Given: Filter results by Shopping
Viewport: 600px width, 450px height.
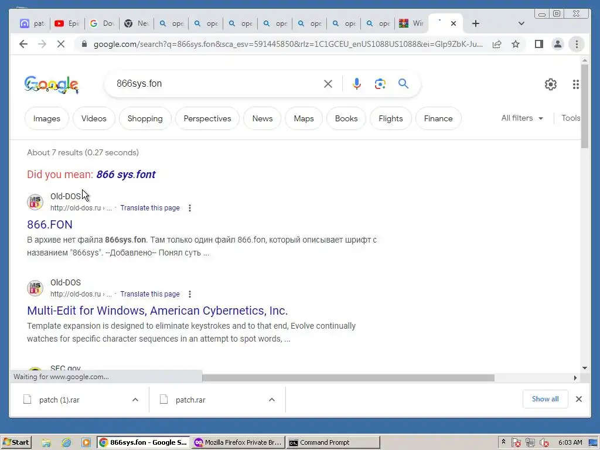Looking at the screenshot, I should point(145,118).
